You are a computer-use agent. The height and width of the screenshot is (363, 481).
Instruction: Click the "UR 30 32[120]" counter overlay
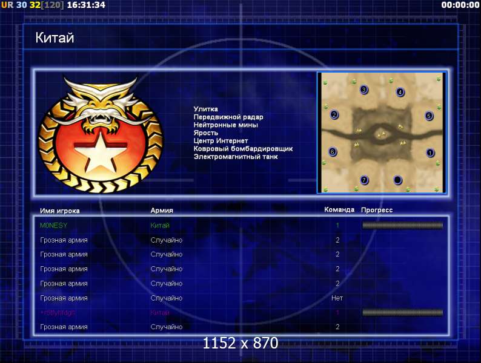pyautogui.click(x=33, y=5)
